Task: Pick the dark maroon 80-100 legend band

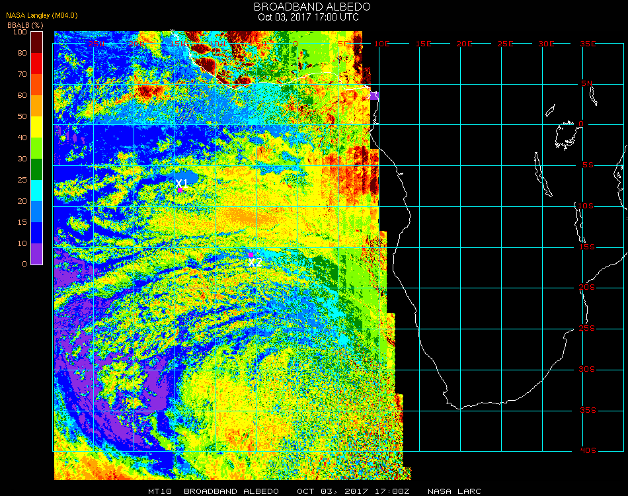Action: click(36, 42)
